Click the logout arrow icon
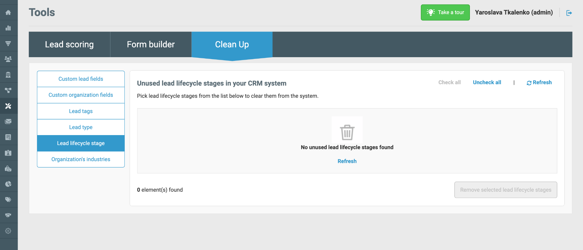 tap(569, 13)
